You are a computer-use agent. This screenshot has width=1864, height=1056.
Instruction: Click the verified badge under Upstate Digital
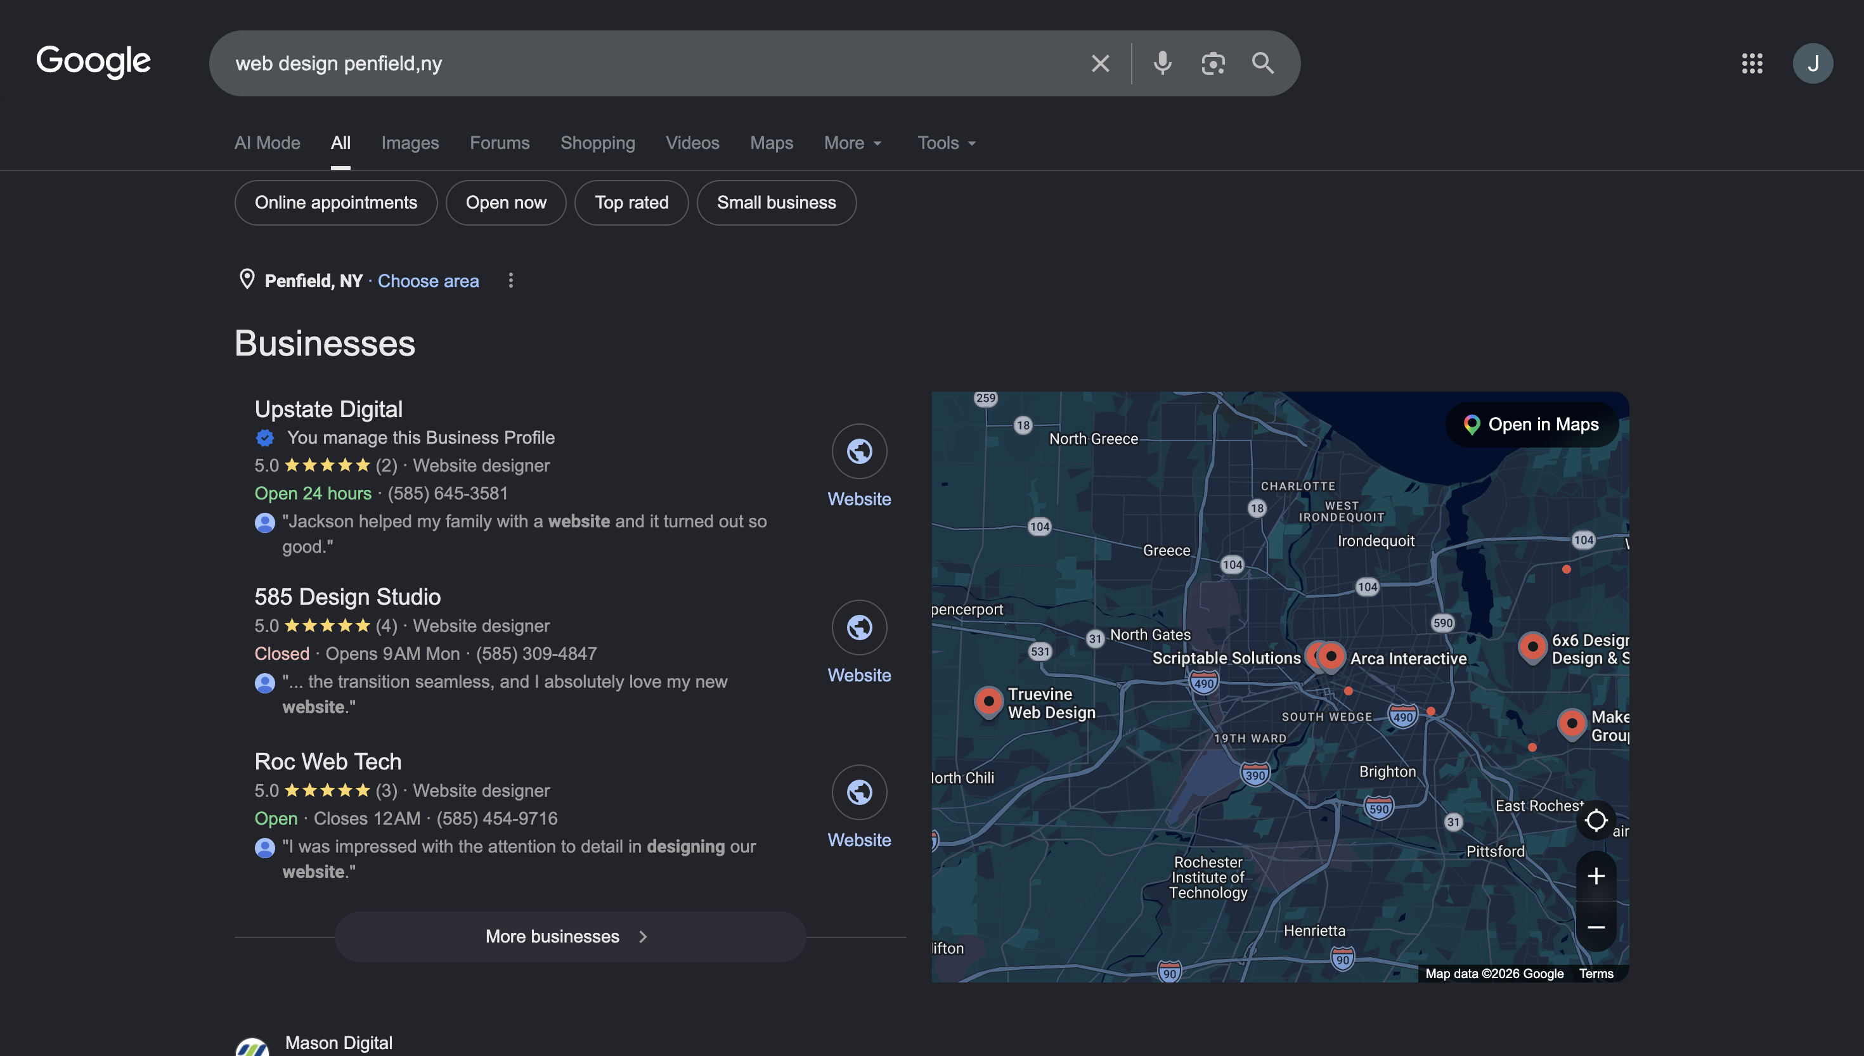coord(265,438)
